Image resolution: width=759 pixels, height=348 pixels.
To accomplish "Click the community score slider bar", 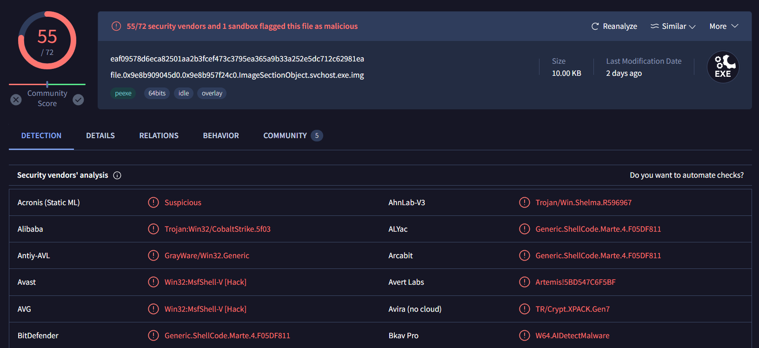I will [x=47, y=84].
